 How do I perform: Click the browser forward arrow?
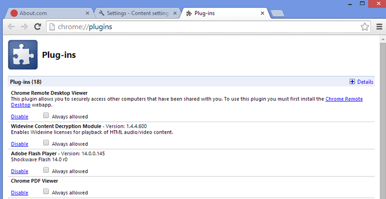tap(24, 27)
